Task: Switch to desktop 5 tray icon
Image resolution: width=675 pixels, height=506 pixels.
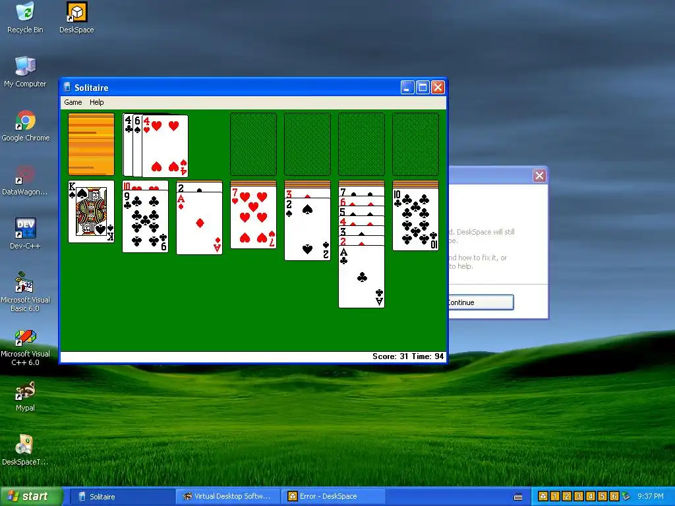Action: coord(602,496)
